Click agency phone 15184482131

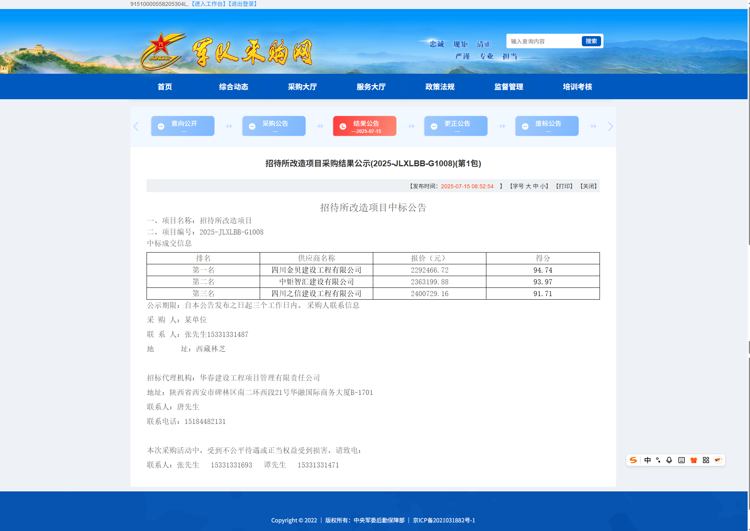click(x=205, y=422)
